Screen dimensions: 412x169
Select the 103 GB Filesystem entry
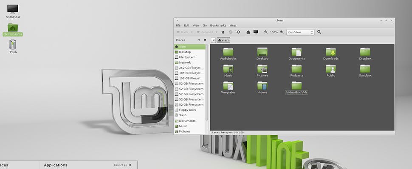pyautogui.click(x=190, y=78)
